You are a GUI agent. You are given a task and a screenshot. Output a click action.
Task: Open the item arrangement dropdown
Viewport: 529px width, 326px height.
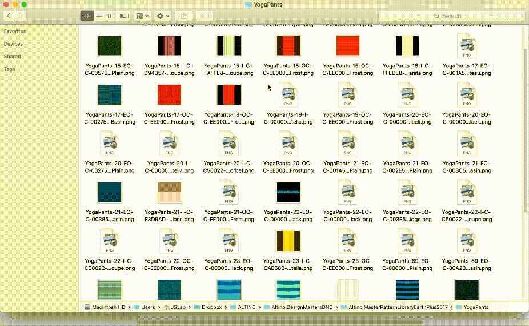(142, 16)
